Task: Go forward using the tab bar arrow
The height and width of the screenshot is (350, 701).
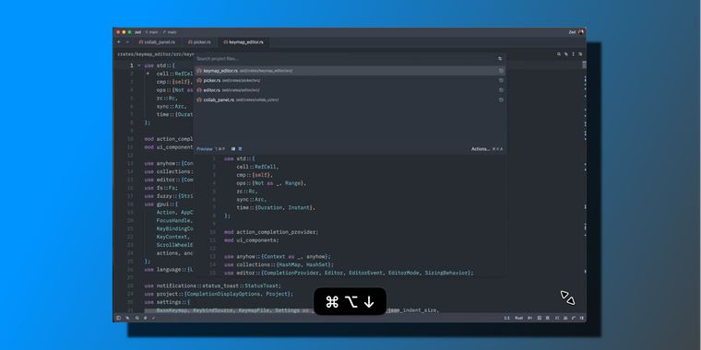Action: click(x=127, y=42)
